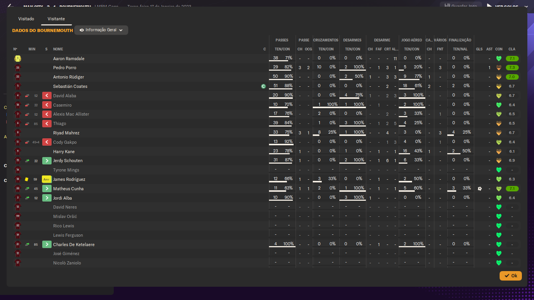Click the PASSES column group header
The image size is (534, 300).
point(282,40)
